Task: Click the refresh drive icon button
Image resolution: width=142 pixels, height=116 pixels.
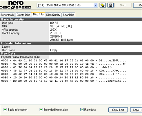Action: [103, 5]
